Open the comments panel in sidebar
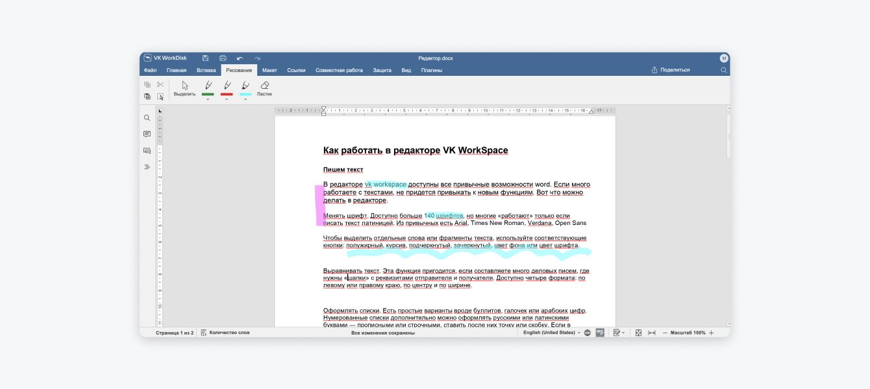Image resolution: width=870 pixels, height=389 pixels. 147,134
